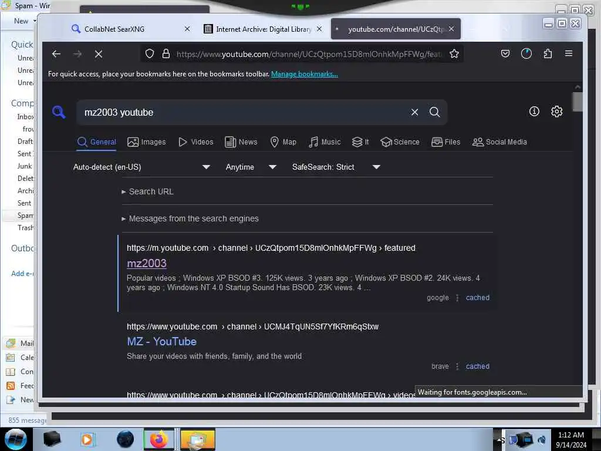Select the Social Media search category
This screenshot has width=601, height=451.
(x=499, y=142)
